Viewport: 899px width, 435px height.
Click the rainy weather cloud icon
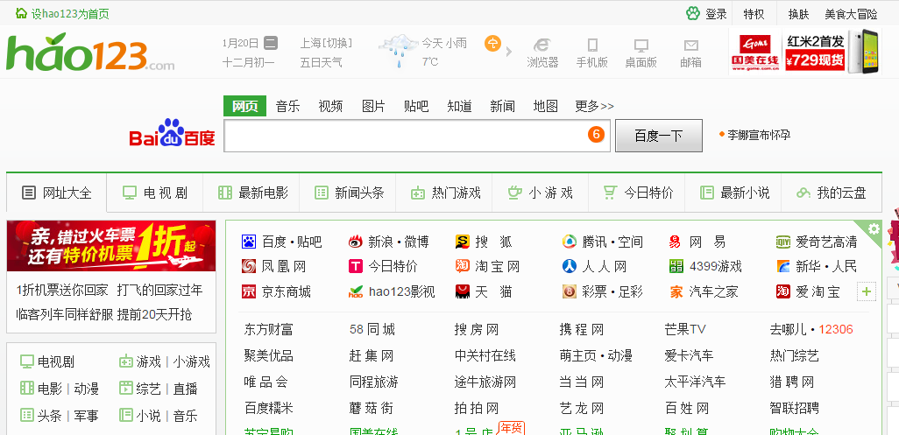[x=398, y=50]
